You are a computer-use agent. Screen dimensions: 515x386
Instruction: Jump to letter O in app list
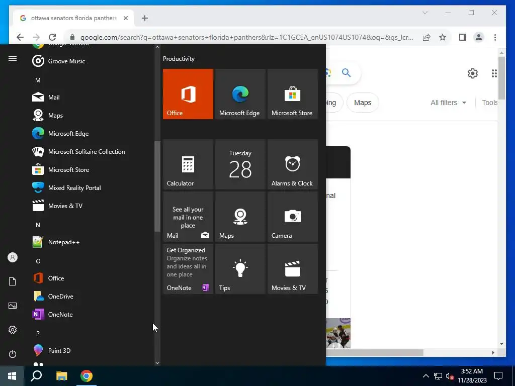coord(38,261)
